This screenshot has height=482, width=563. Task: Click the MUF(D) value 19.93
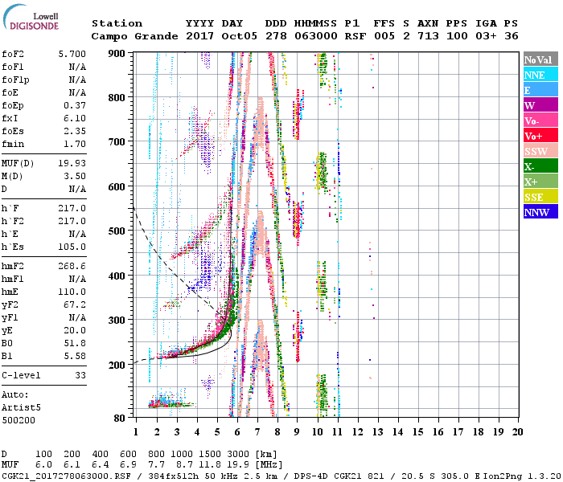72,163
